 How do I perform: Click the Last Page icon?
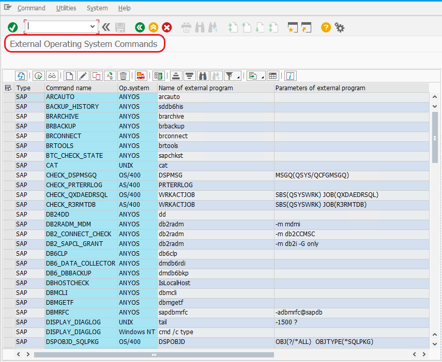pos(273,27)
